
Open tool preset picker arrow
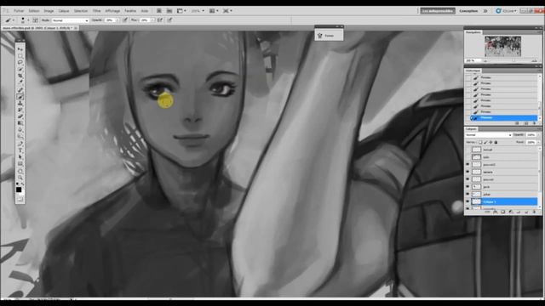coord(14,20)
